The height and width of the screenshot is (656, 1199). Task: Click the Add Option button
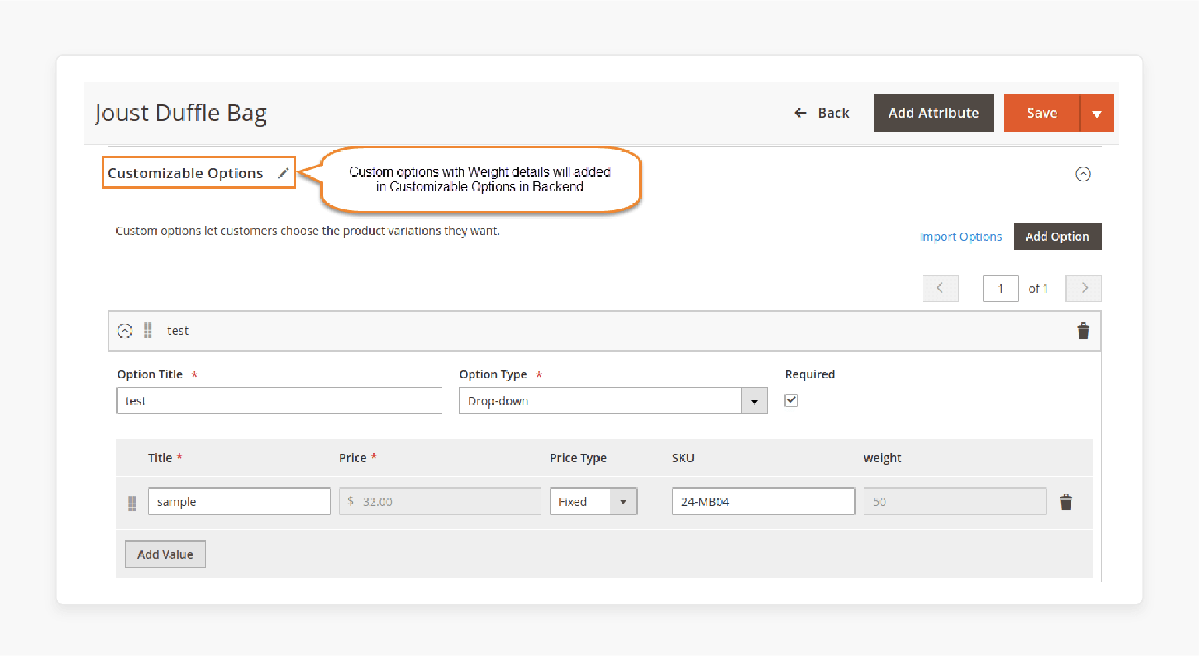[1057, 236]
